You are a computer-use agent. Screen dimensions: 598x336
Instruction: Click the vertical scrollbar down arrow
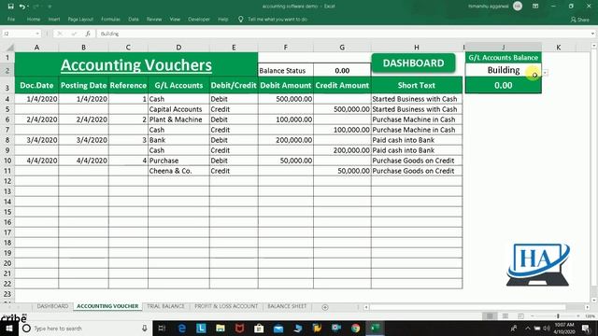(x=594, y=300)
